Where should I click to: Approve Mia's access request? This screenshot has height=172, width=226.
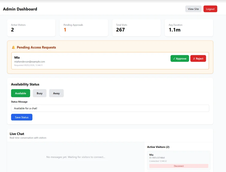coord(180,58)
